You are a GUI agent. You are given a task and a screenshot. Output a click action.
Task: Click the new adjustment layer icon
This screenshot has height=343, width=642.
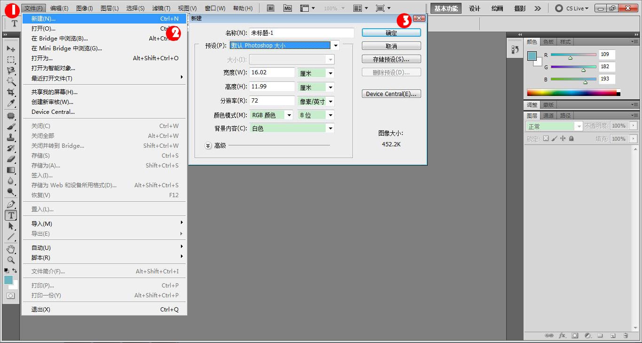click(587, 335)
